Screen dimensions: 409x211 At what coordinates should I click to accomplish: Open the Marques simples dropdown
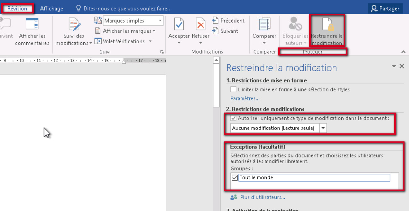160,21
